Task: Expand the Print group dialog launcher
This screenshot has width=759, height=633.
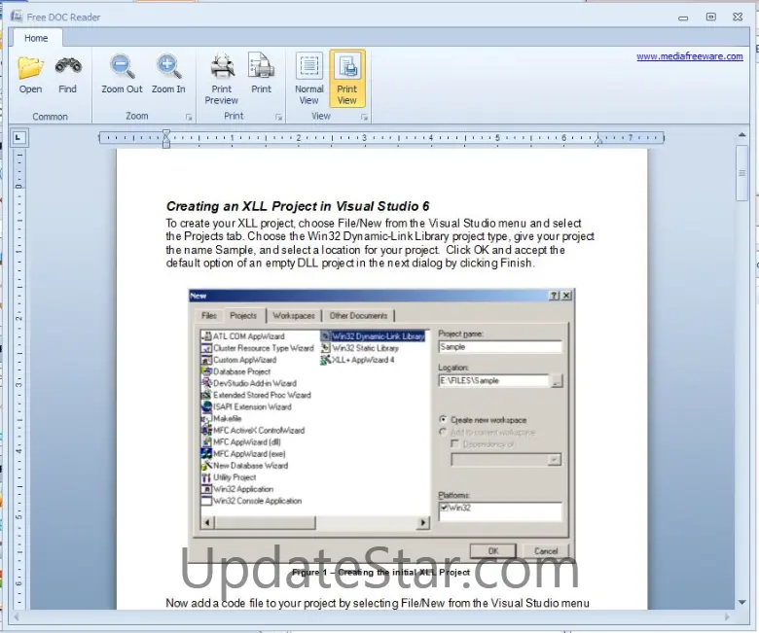Action: tap(278, 117)
